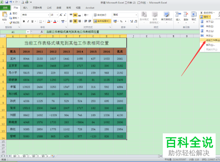Screen dimensions: 220x162
Task: Click the Delete cells (删除) icon
Action: tap(186, 15)
